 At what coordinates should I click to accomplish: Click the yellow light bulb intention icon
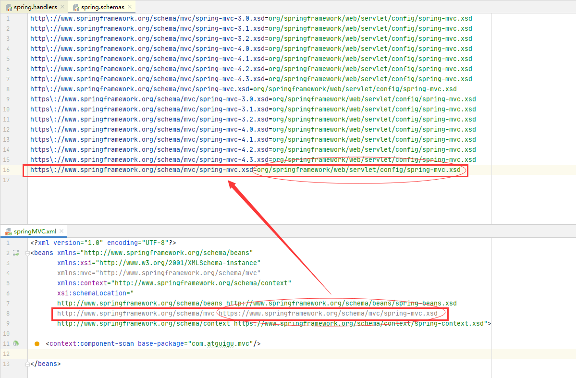pos(37,344)
